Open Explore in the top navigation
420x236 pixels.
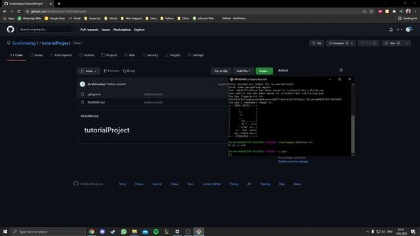point(139,29)
